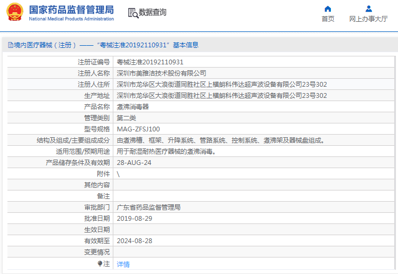Open the 网上办事大厅 text label
The image size is (398, 274).
click(x=368, y=19)
